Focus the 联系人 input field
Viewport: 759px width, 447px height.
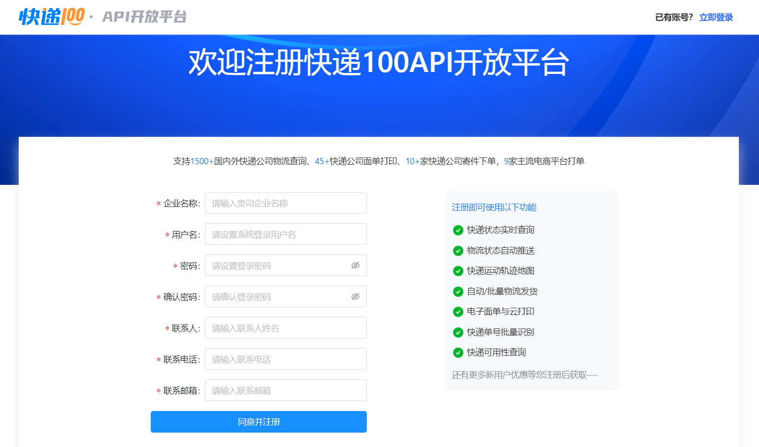tap(286, 328)
